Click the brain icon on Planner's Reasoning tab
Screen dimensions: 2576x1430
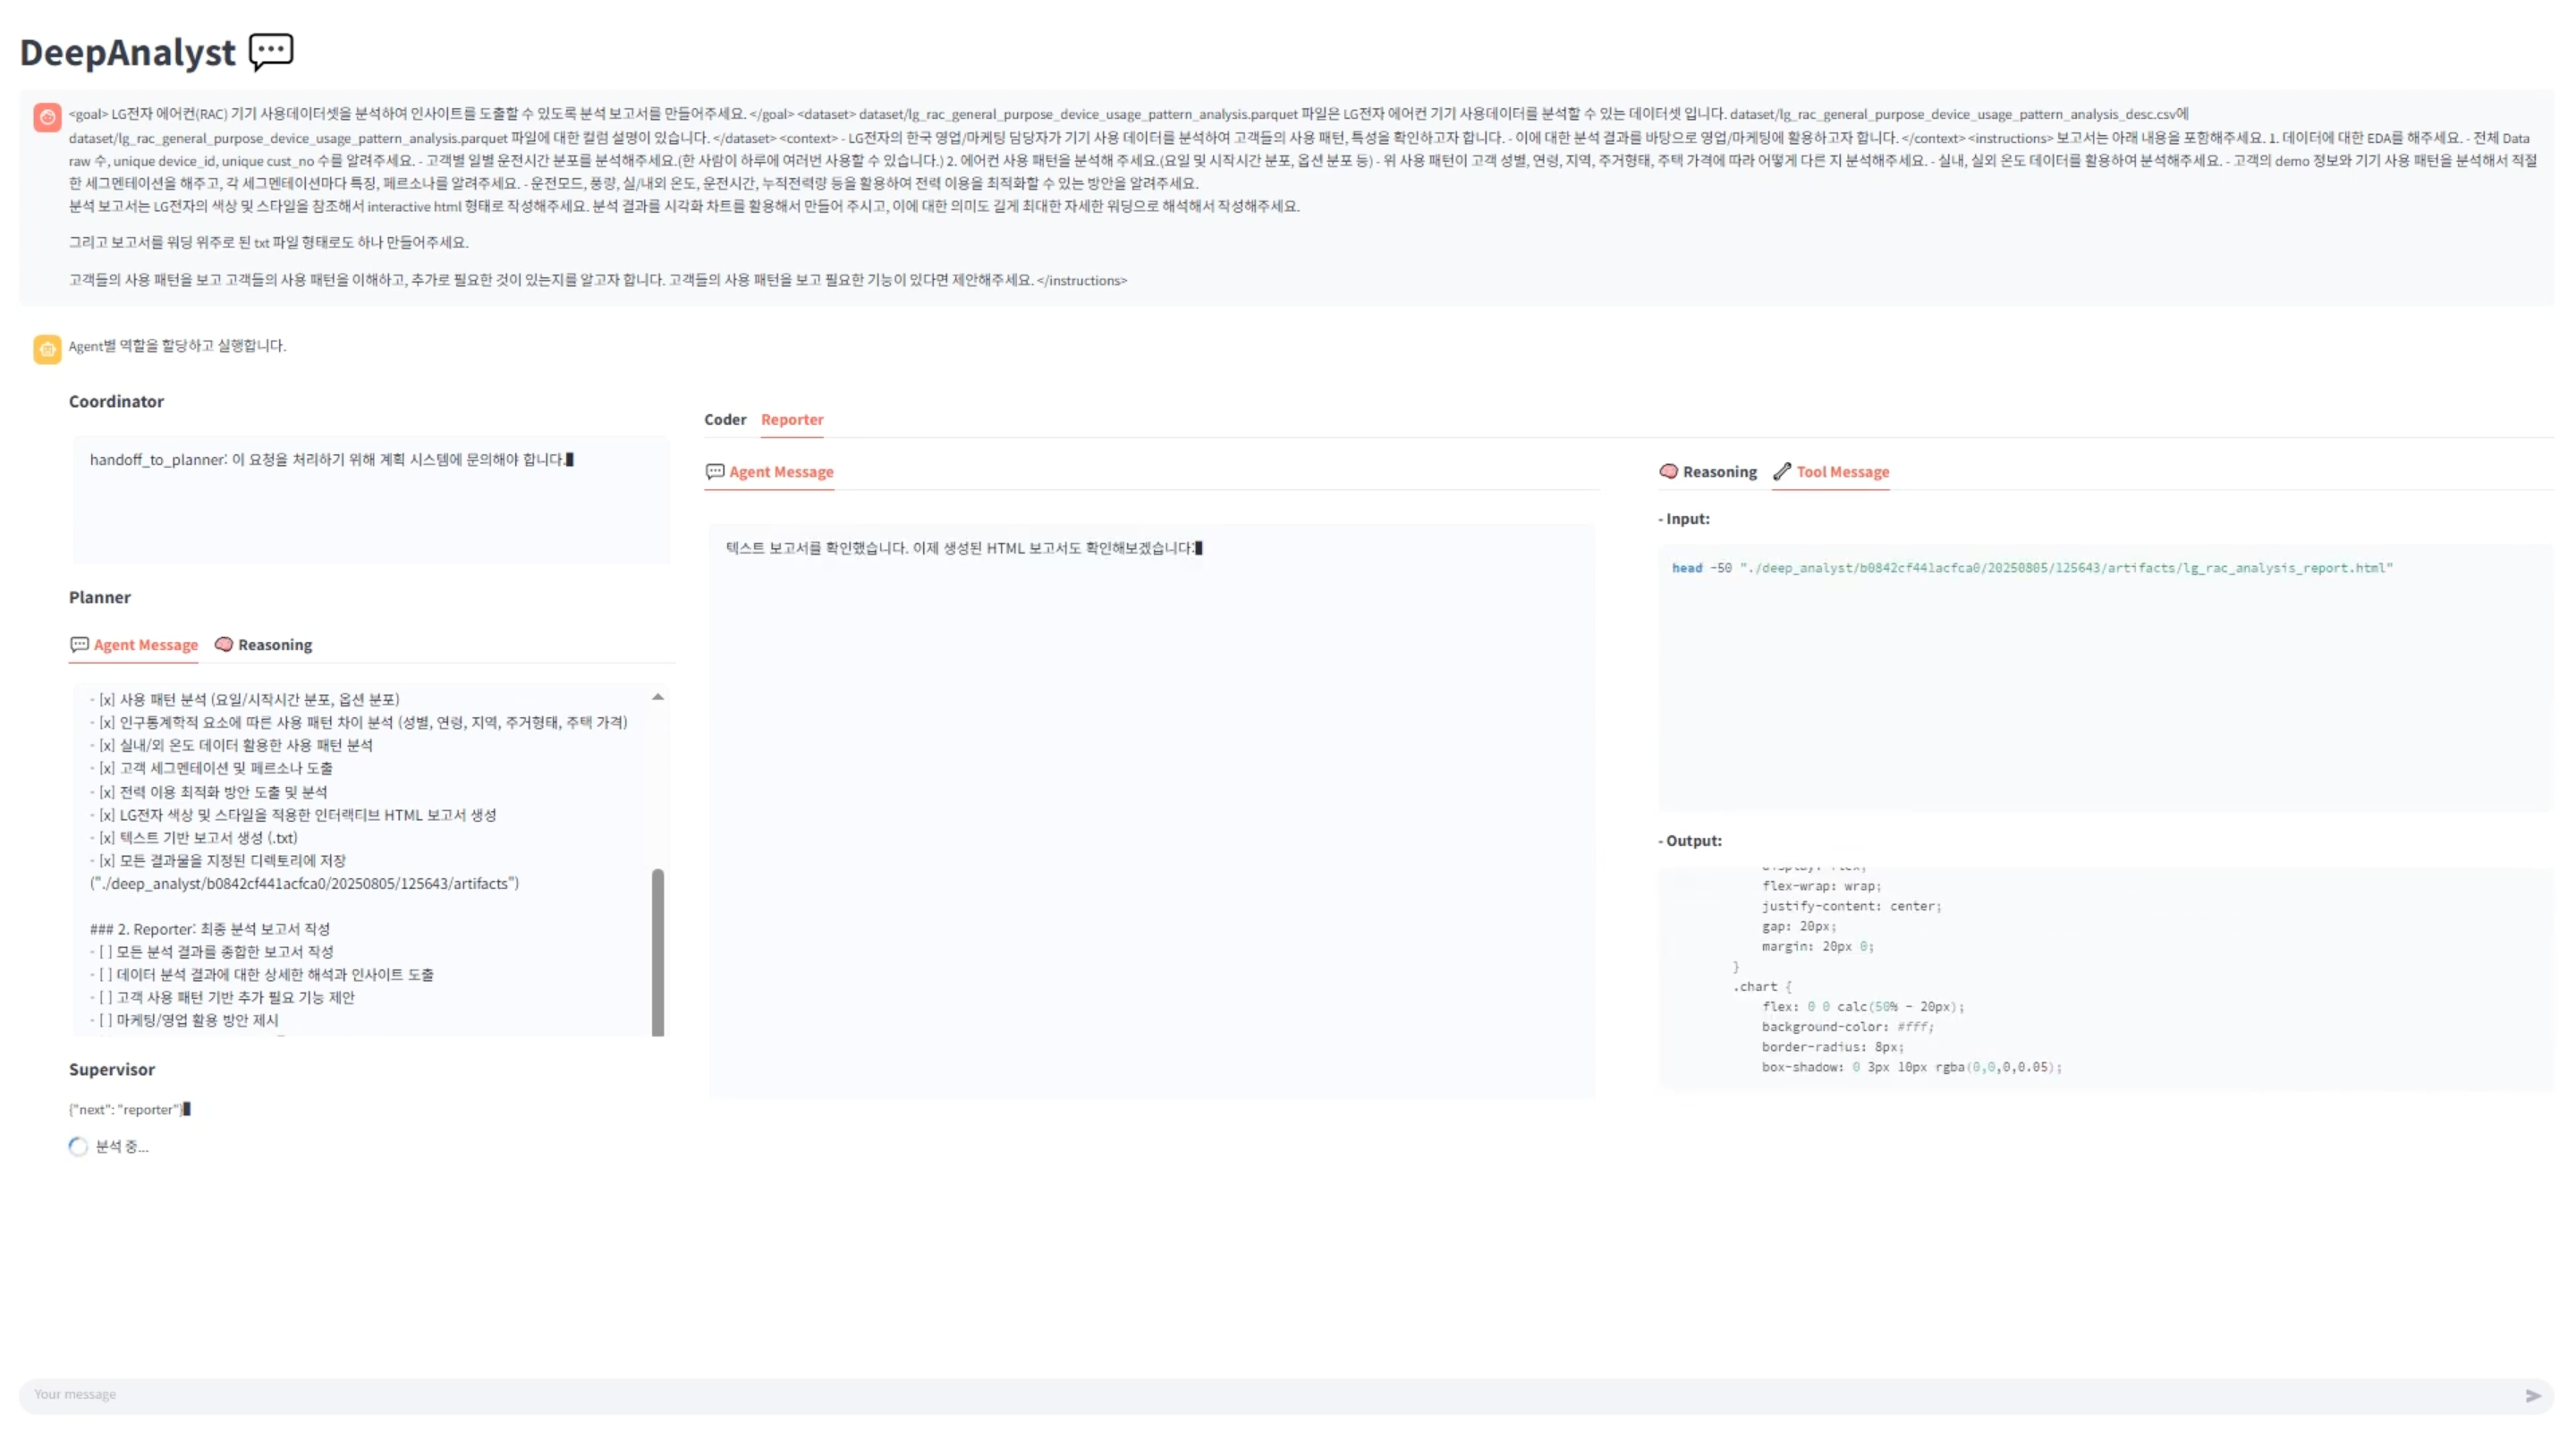224,645
